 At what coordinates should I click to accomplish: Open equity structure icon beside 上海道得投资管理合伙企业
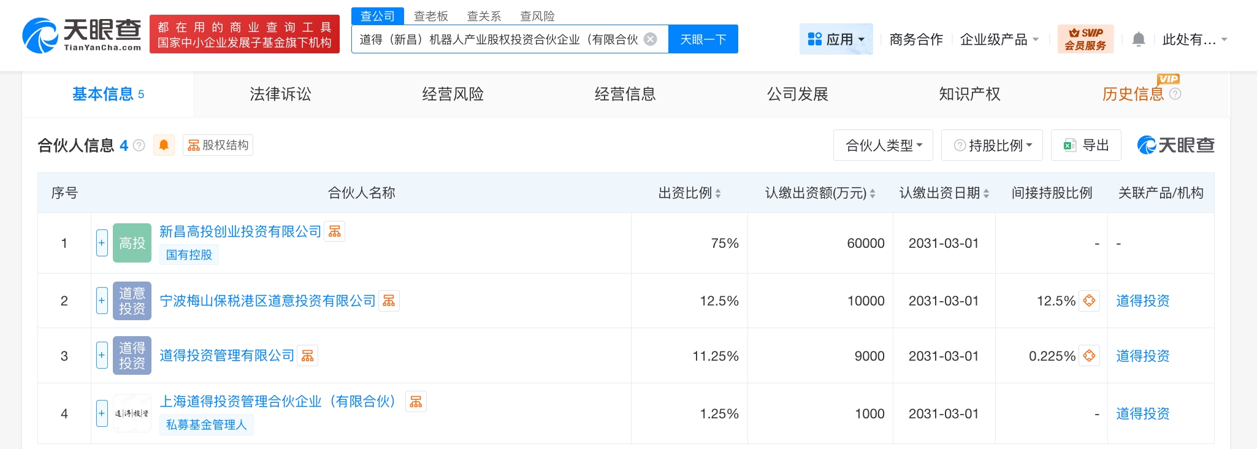pyautogui.click(x=416, y=402)
